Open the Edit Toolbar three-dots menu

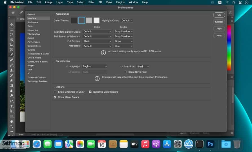11,132
